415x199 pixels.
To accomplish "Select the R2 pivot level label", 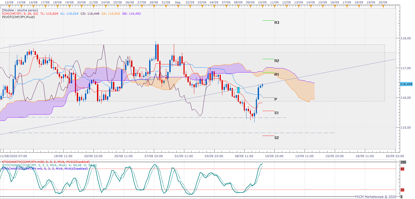I will click(x=277, y=61).
